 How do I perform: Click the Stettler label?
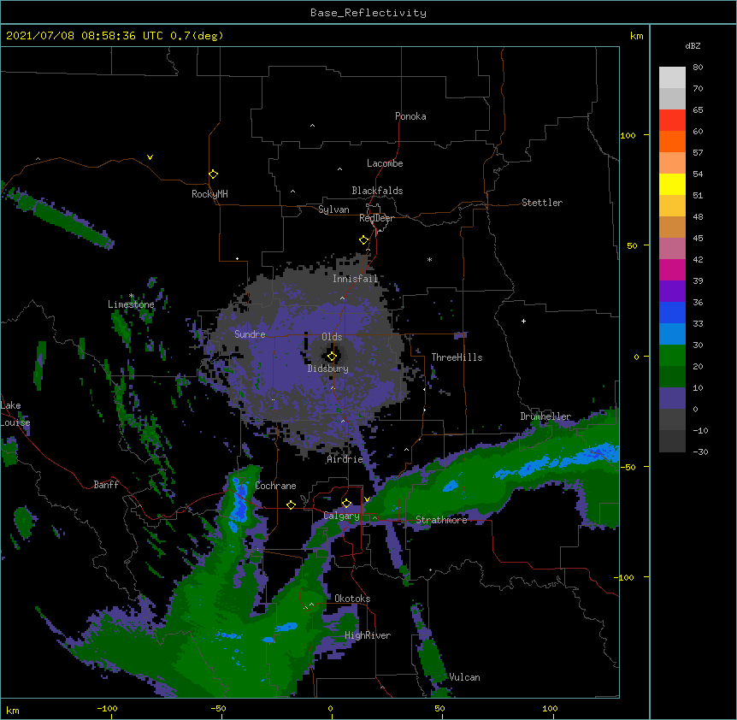[x=542, y=203]
